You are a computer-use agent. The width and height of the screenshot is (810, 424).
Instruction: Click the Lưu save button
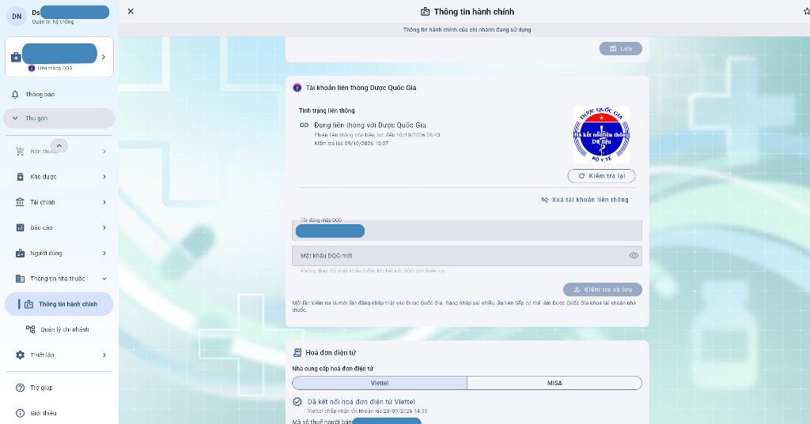620,48
